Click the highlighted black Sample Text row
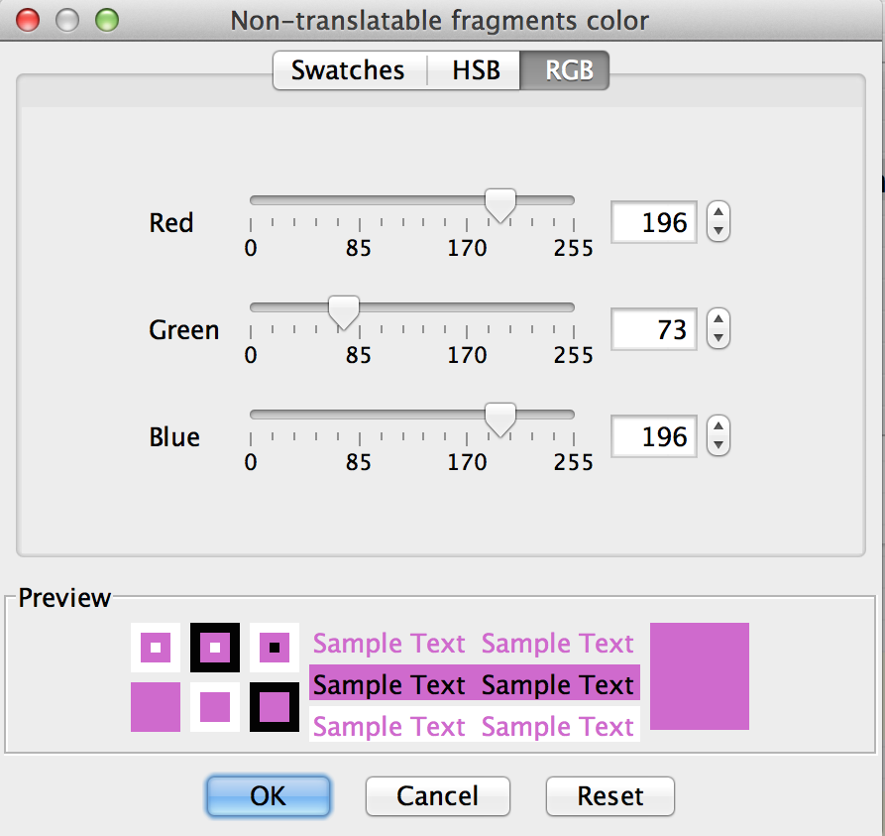The image size is (885, 836). pyautogui.click(x=474, y=685)
